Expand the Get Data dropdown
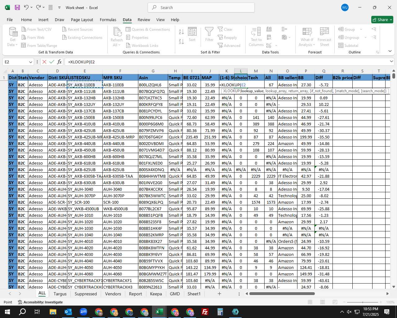This screenshot has width=397, height=318. pos(12,42)
